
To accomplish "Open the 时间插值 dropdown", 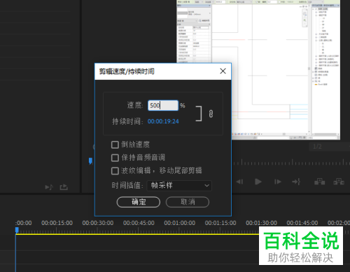I will click(179, 186).
